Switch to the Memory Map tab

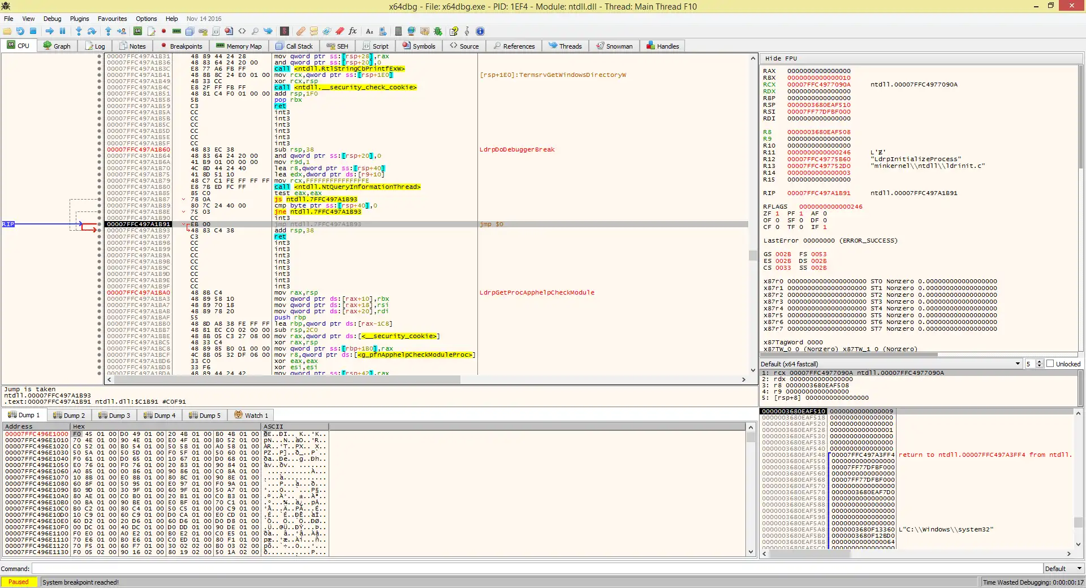tap(239, 46)
